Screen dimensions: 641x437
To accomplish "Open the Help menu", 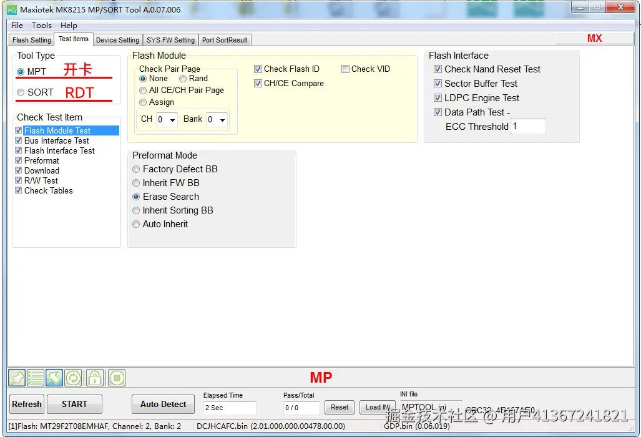I will (x=69, y=26).
